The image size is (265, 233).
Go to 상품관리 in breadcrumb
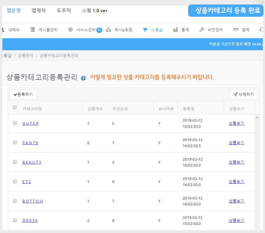point(25,56)
